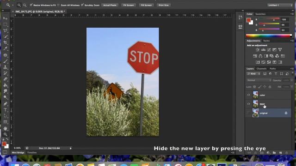The width and height of the screenshot is (296, 166).
Task: Open the Mini Bridge tab
Action: [18, 153]
